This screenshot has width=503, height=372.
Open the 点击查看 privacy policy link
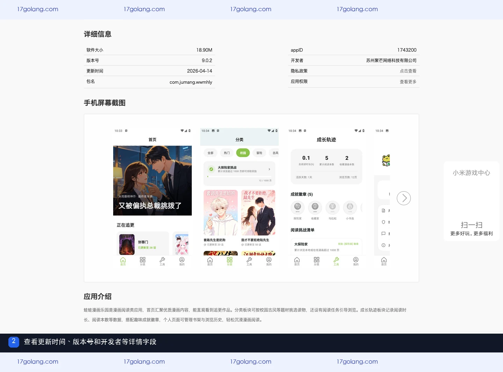tap(408, 71)
